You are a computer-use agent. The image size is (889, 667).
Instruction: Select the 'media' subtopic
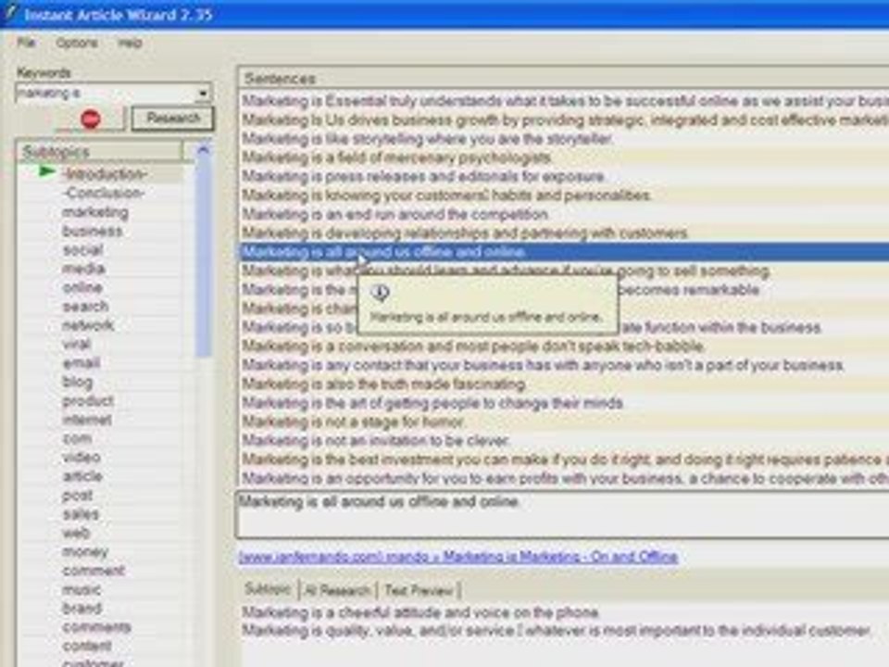click(83, 269)
